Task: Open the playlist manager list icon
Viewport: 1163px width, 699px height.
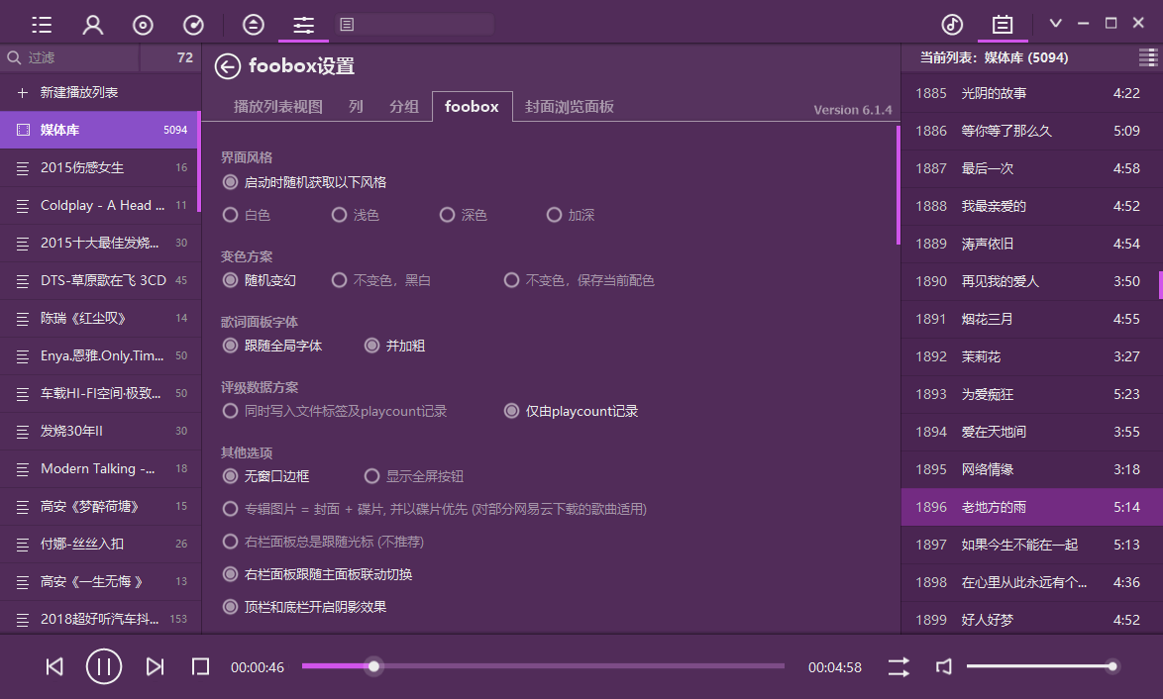Action: click(42, 25)
